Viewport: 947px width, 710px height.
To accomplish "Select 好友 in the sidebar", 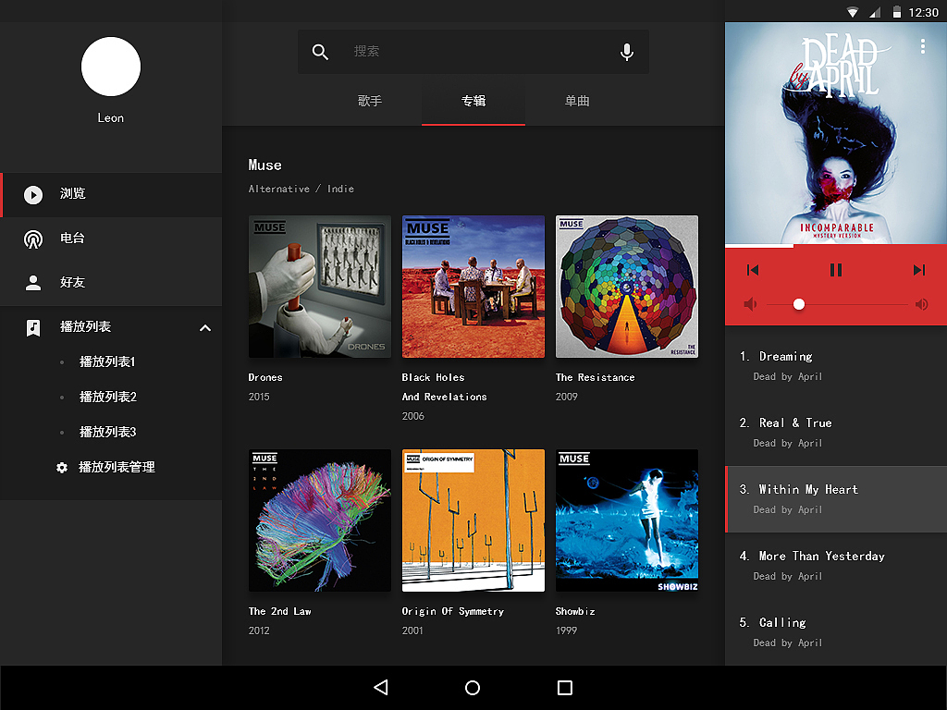I will point(111,283).
